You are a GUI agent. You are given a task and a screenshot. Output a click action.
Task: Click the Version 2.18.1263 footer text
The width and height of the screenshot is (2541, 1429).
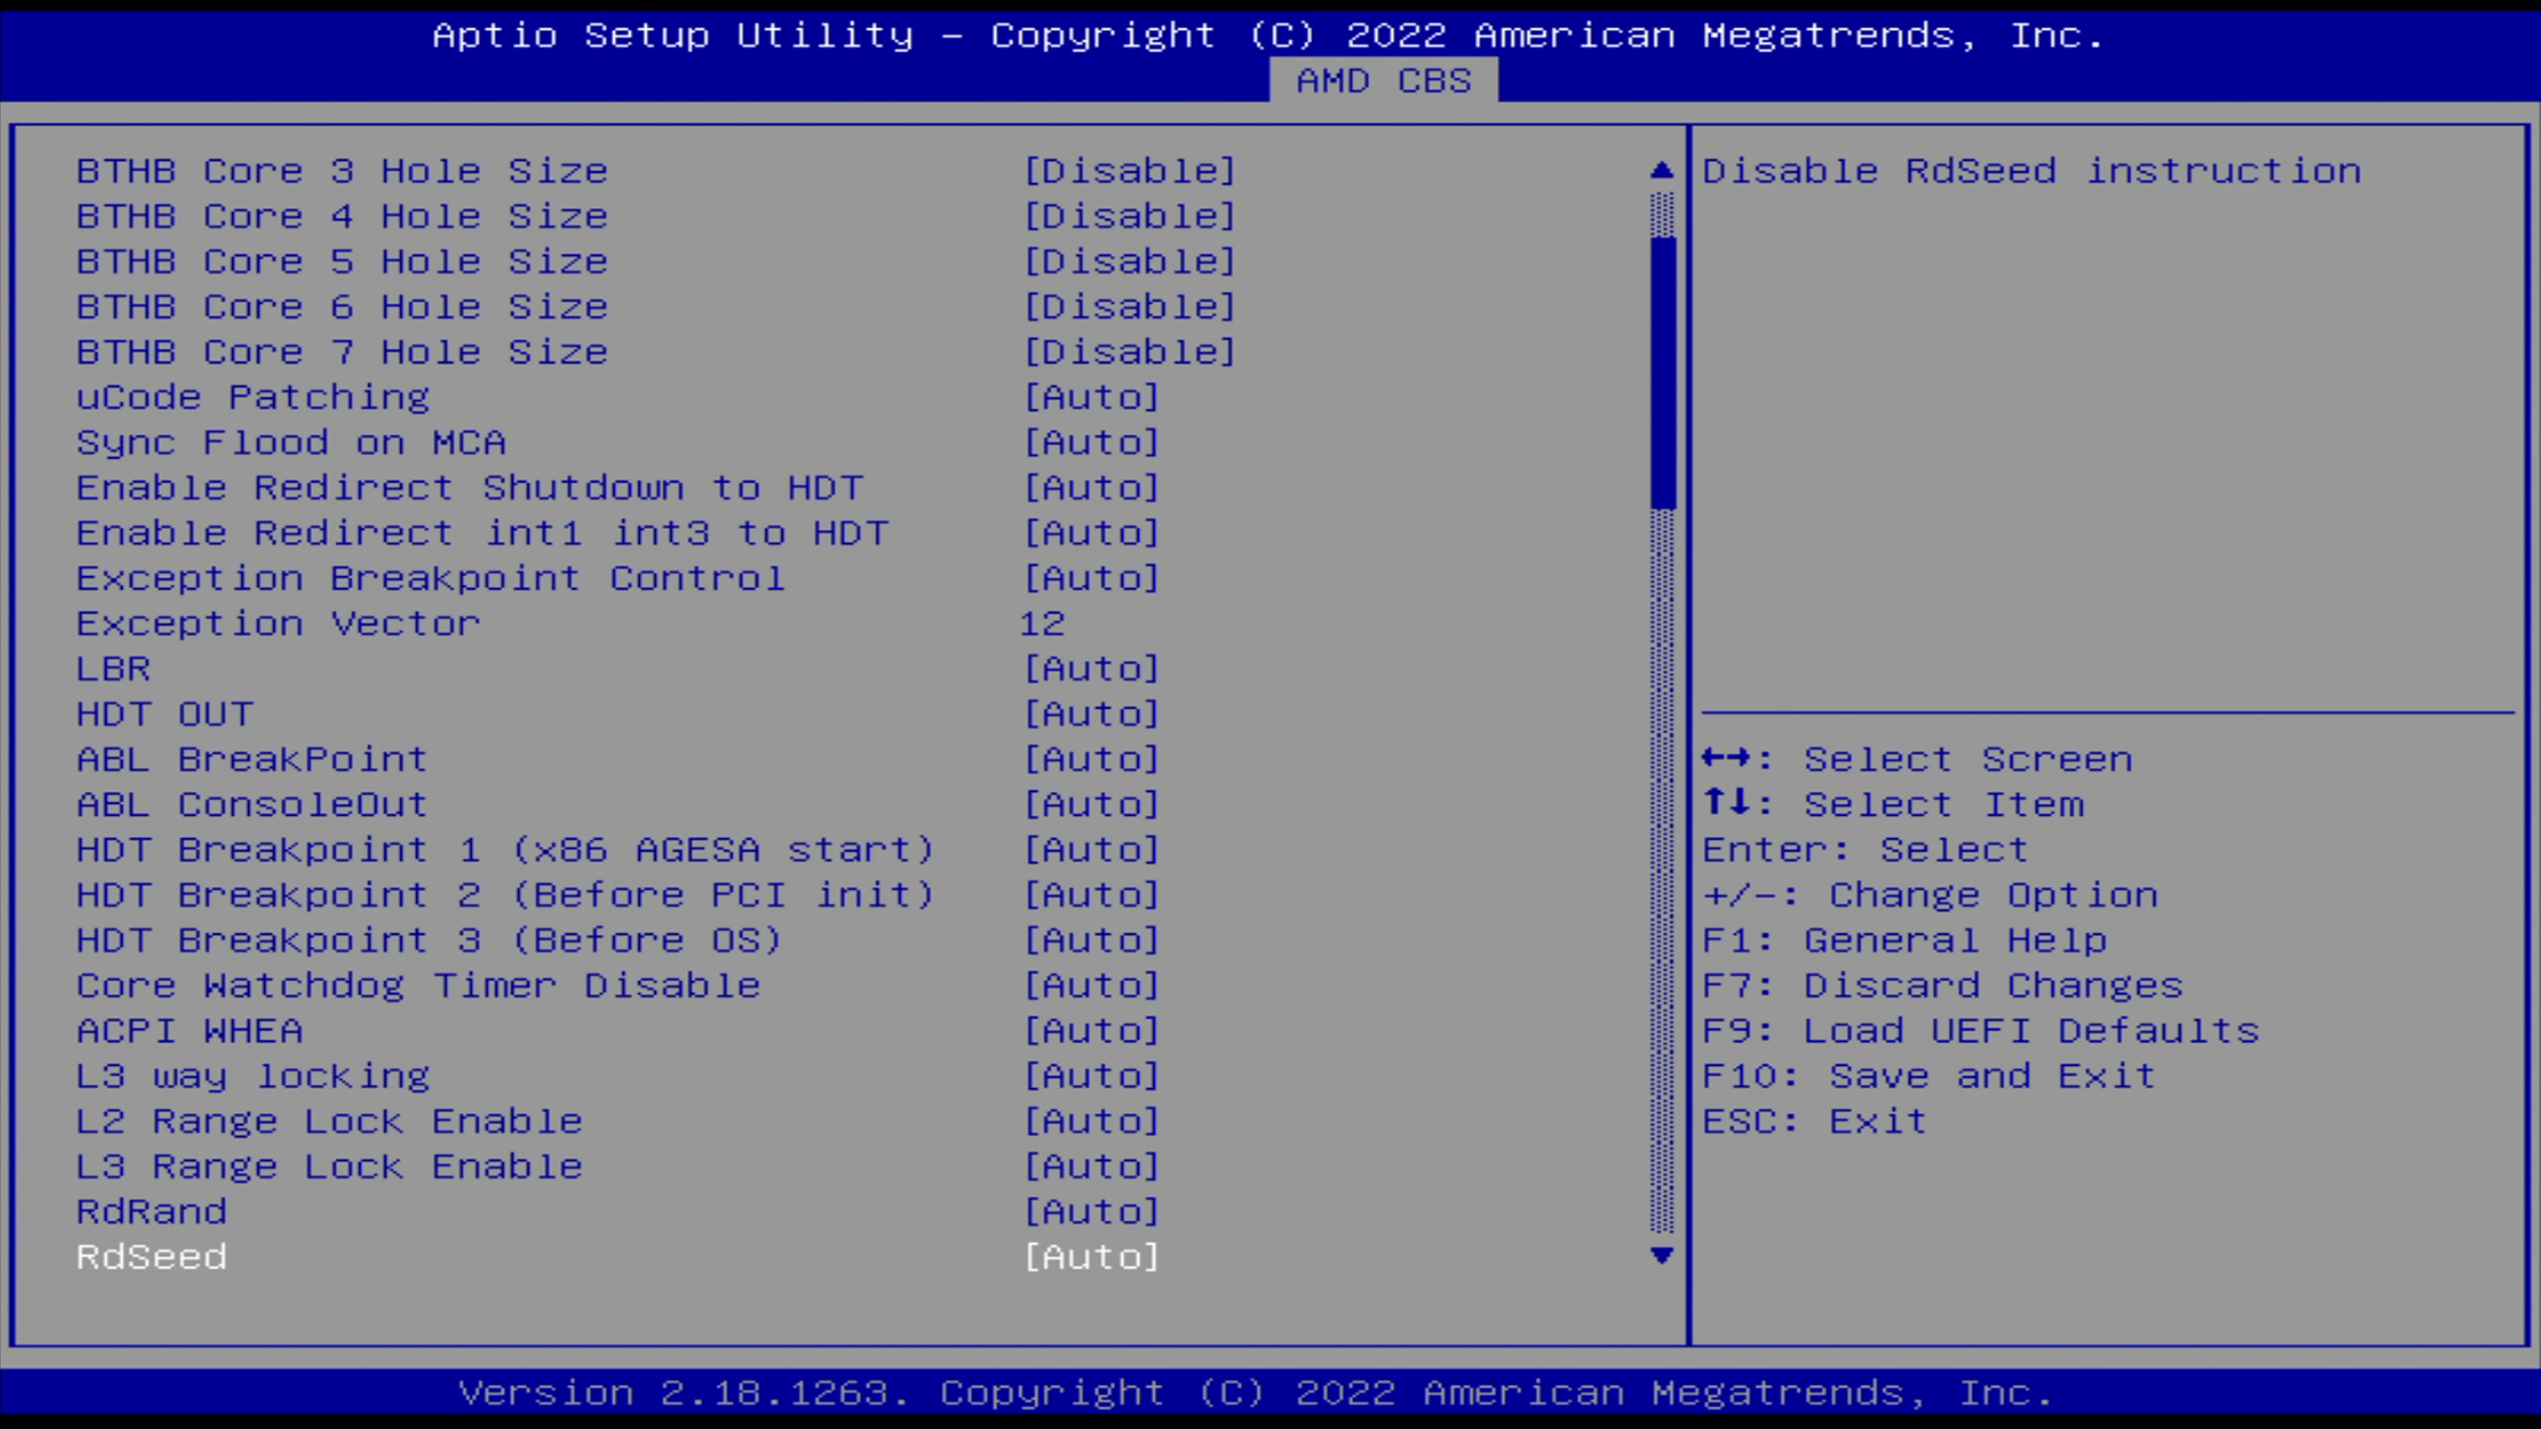pos(1256,1393)
